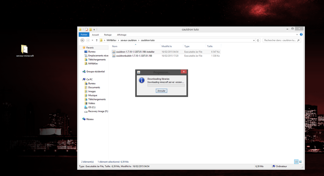
Task: Open Documents under Ce PC
Action: [94, 87]
